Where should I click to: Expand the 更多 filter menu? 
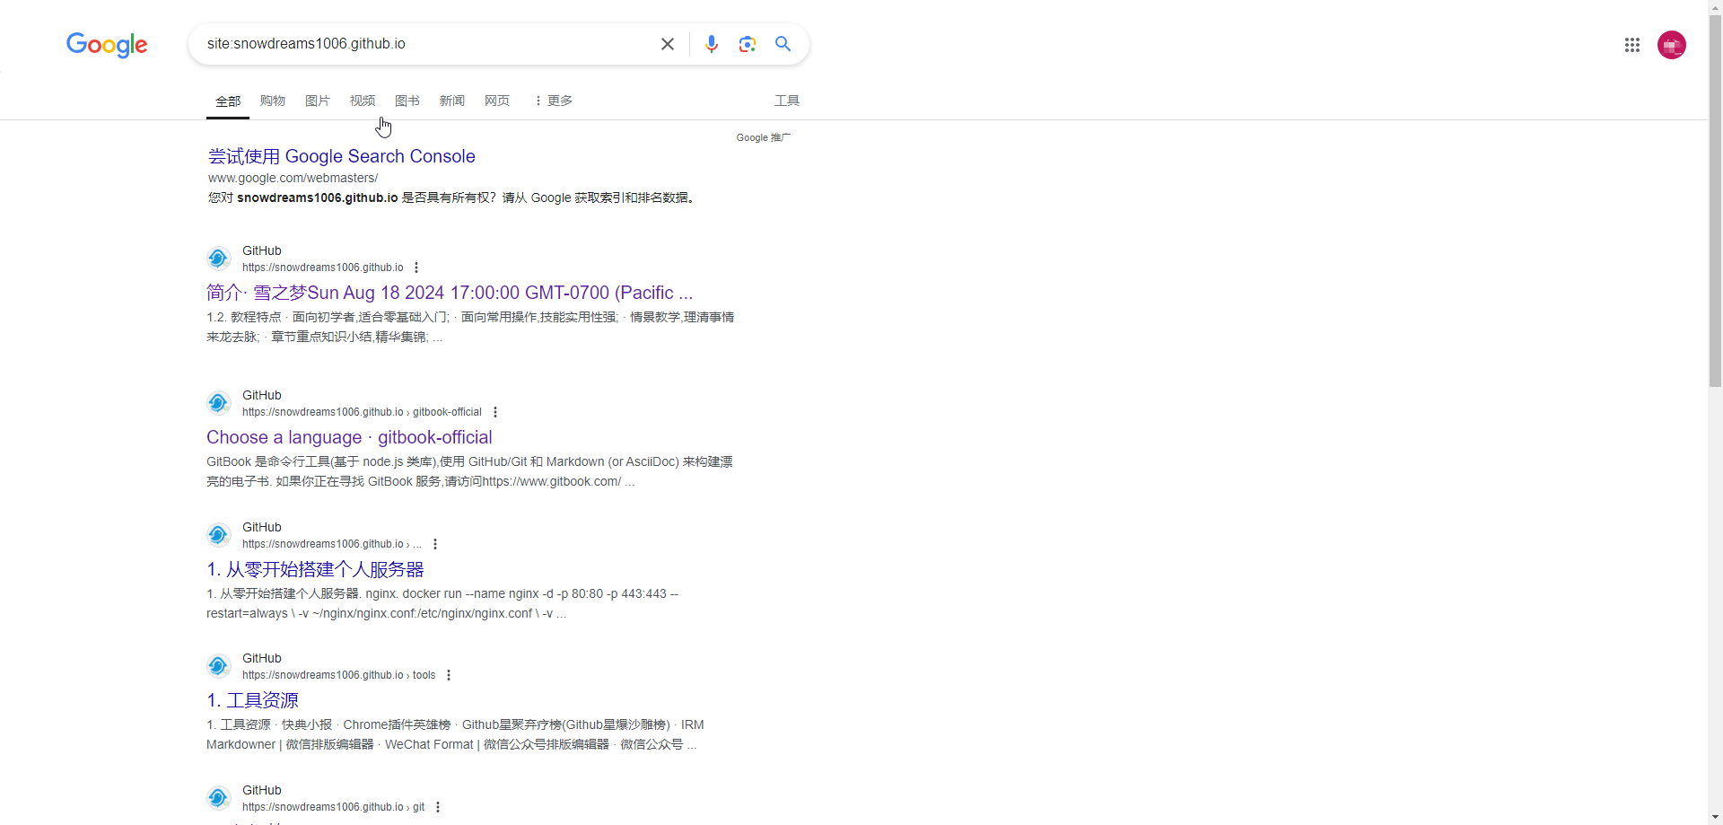554,101
